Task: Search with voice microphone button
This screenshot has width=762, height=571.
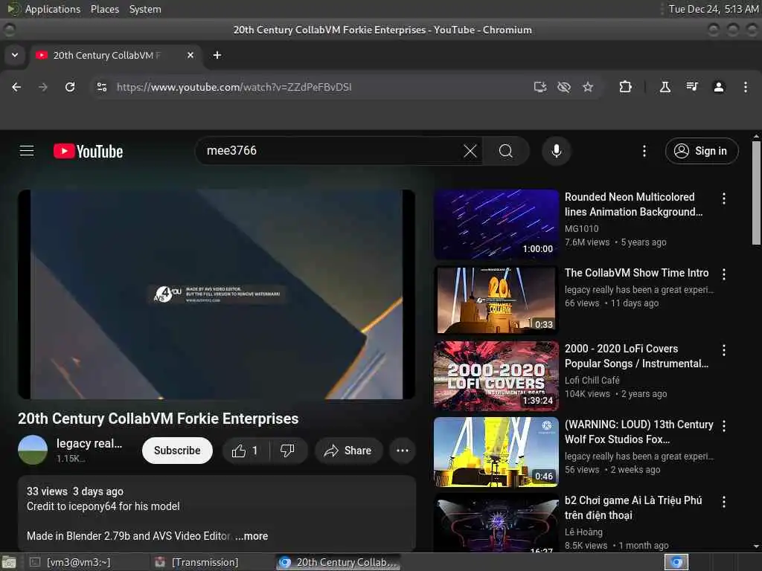Action: (x=557, y=151)
